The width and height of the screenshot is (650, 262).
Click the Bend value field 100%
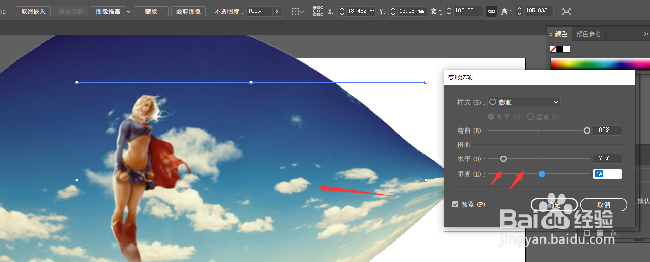tap(607, 130)
